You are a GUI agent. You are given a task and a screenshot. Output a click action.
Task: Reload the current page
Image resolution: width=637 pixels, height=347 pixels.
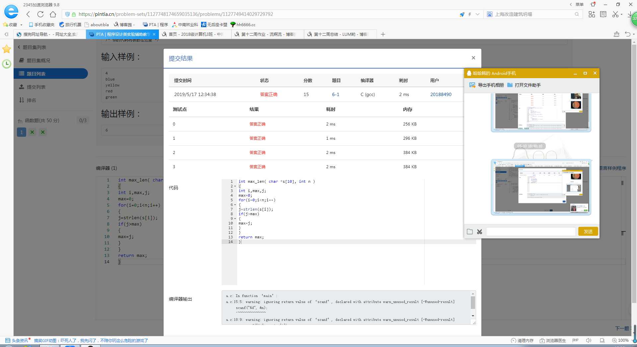pos(40,14)
